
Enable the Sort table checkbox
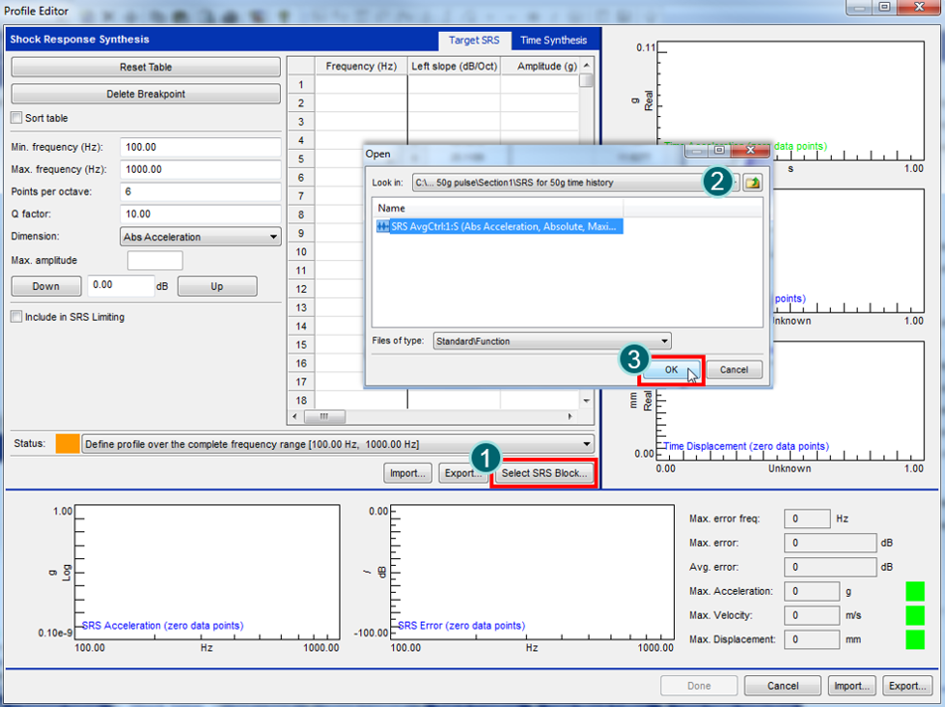click(x=16, y=118)
